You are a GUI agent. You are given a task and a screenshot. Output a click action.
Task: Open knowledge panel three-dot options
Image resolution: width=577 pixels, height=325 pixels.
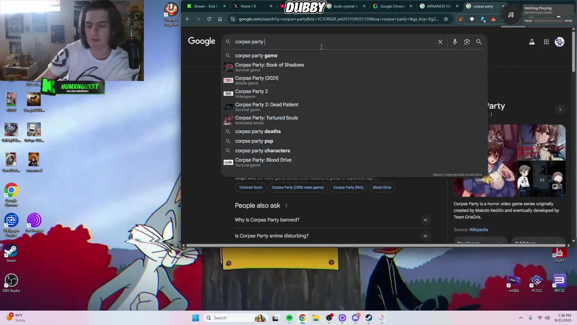[491, 115]
